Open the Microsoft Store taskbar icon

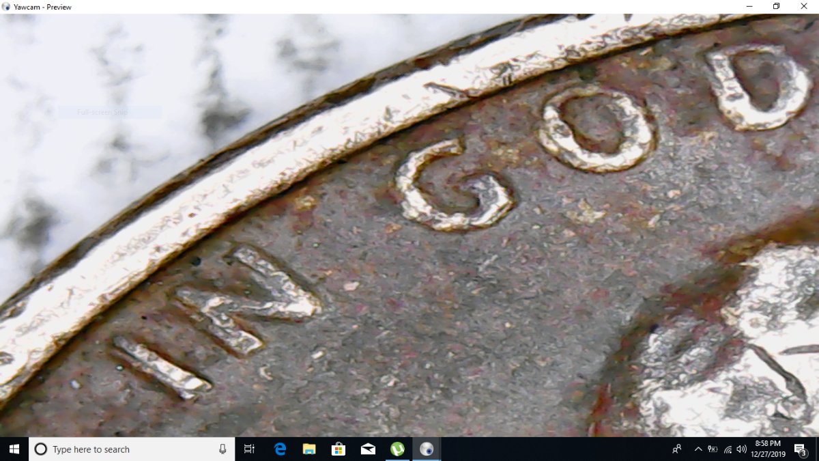339,449
